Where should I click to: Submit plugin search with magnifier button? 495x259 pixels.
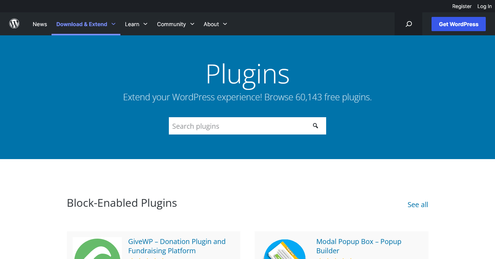315,126
